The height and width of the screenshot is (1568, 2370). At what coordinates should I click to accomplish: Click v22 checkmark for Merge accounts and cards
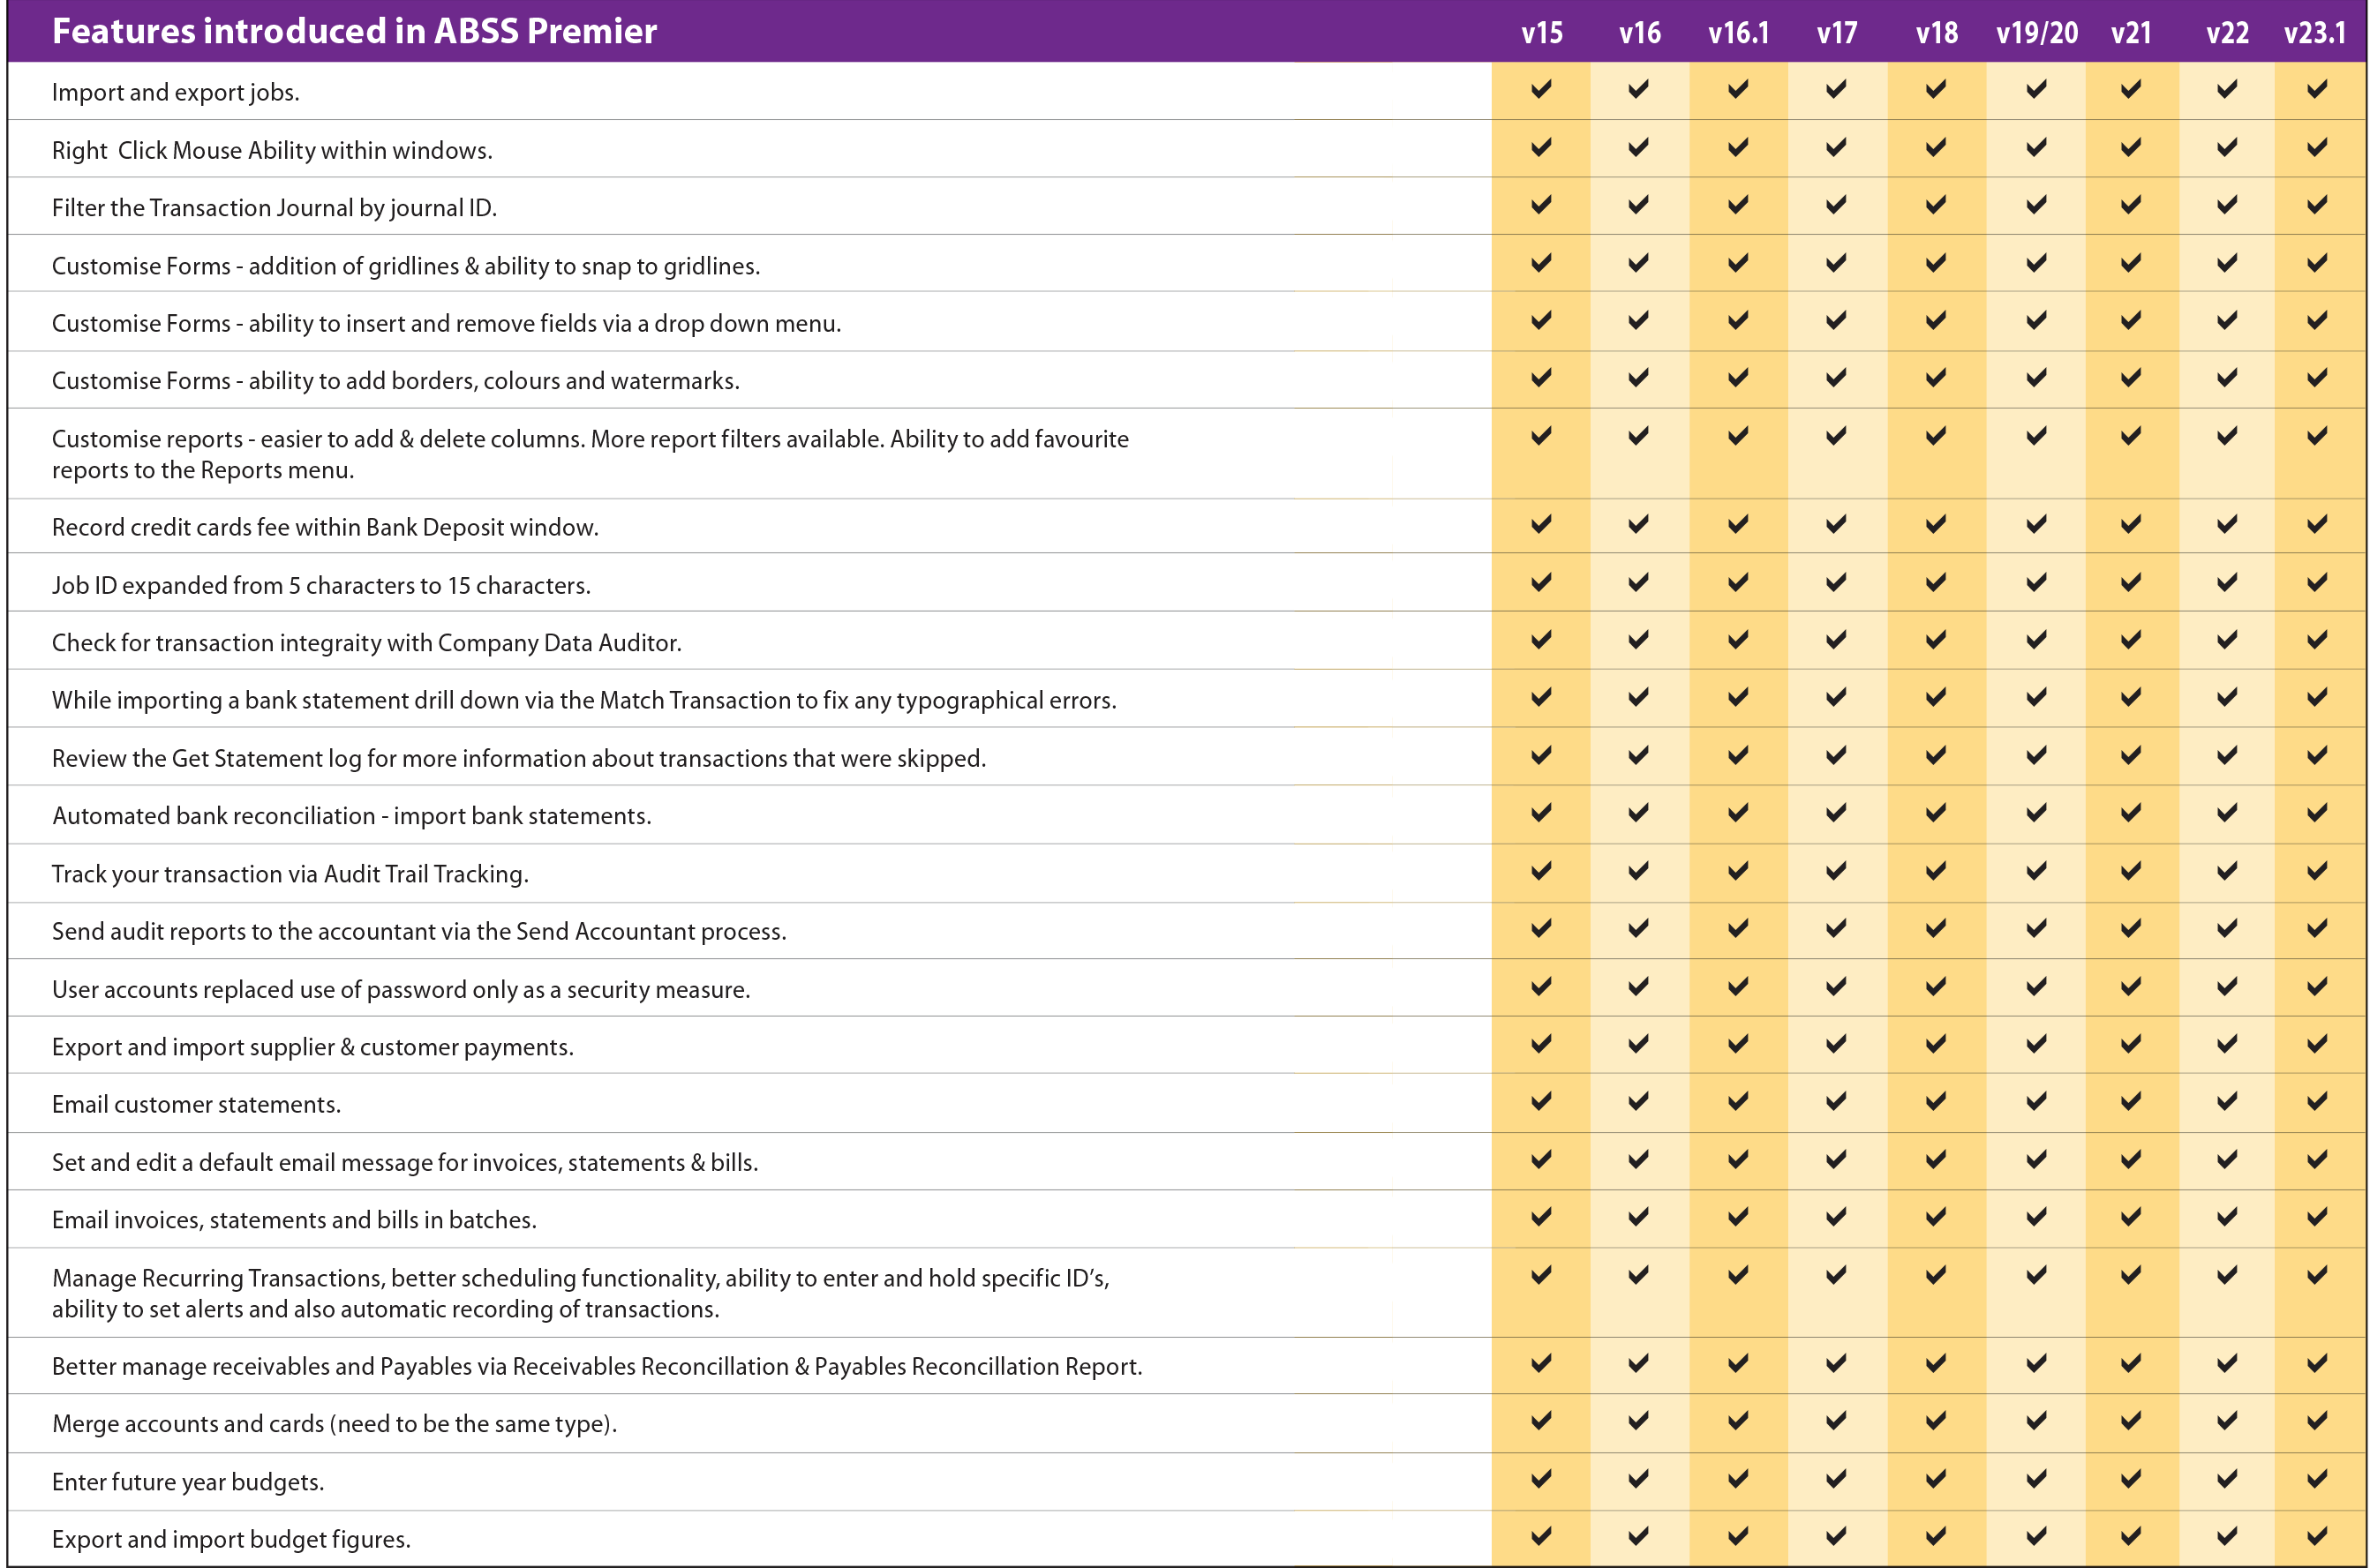(x=2226, y=1421)
